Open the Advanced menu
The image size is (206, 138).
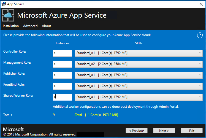coord(30,26)
